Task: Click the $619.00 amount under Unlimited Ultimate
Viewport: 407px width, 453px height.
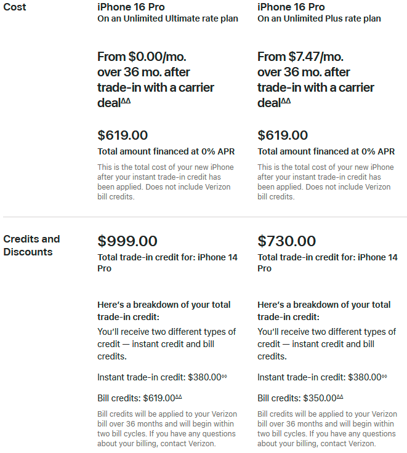Action: point(123,135)
